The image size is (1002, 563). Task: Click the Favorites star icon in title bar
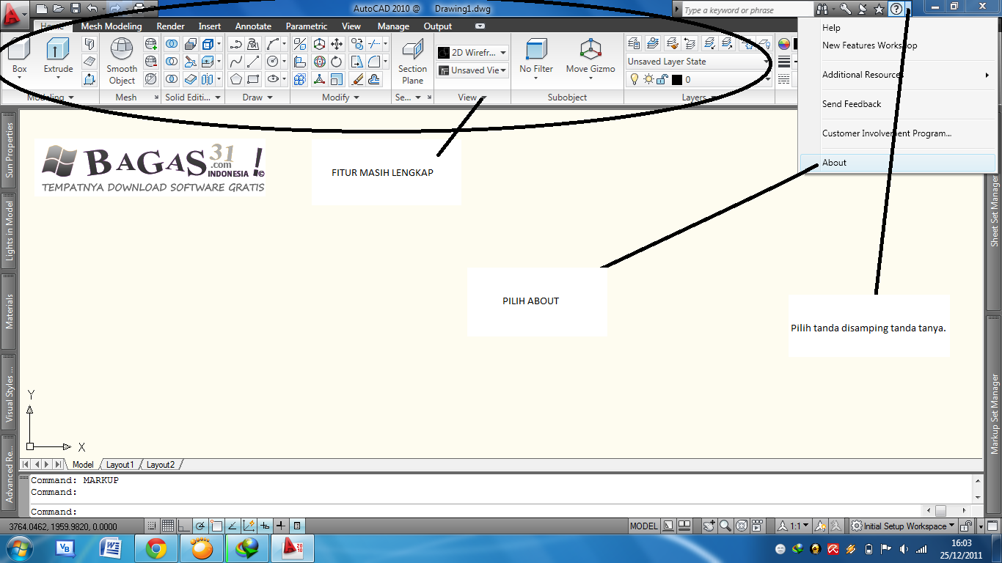click(x=879, y=10)
